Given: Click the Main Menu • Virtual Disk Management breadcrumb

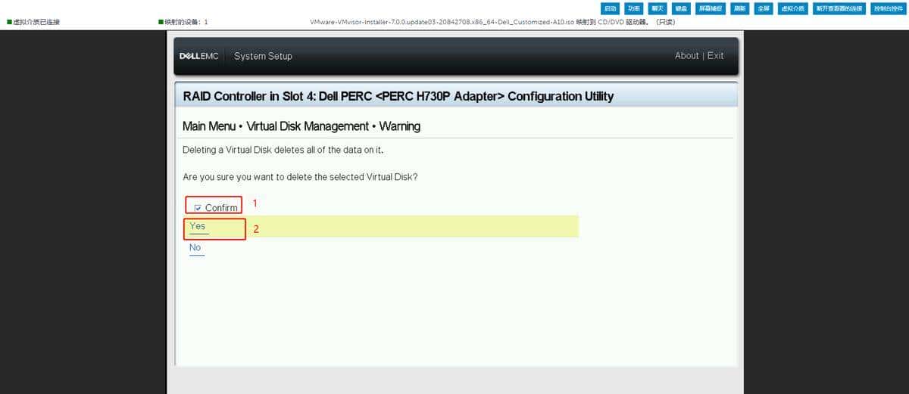Looking at the screenshot, I should pyautogui.click(x=301, y=126).
